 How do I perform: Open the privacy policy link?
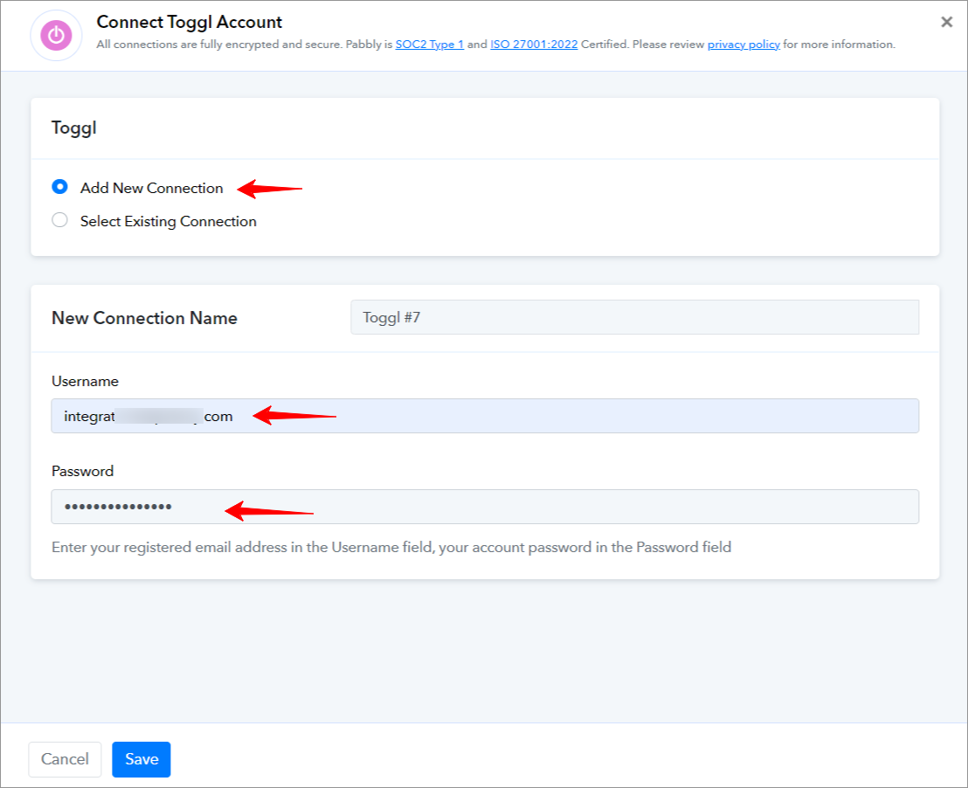pos(743,45)
